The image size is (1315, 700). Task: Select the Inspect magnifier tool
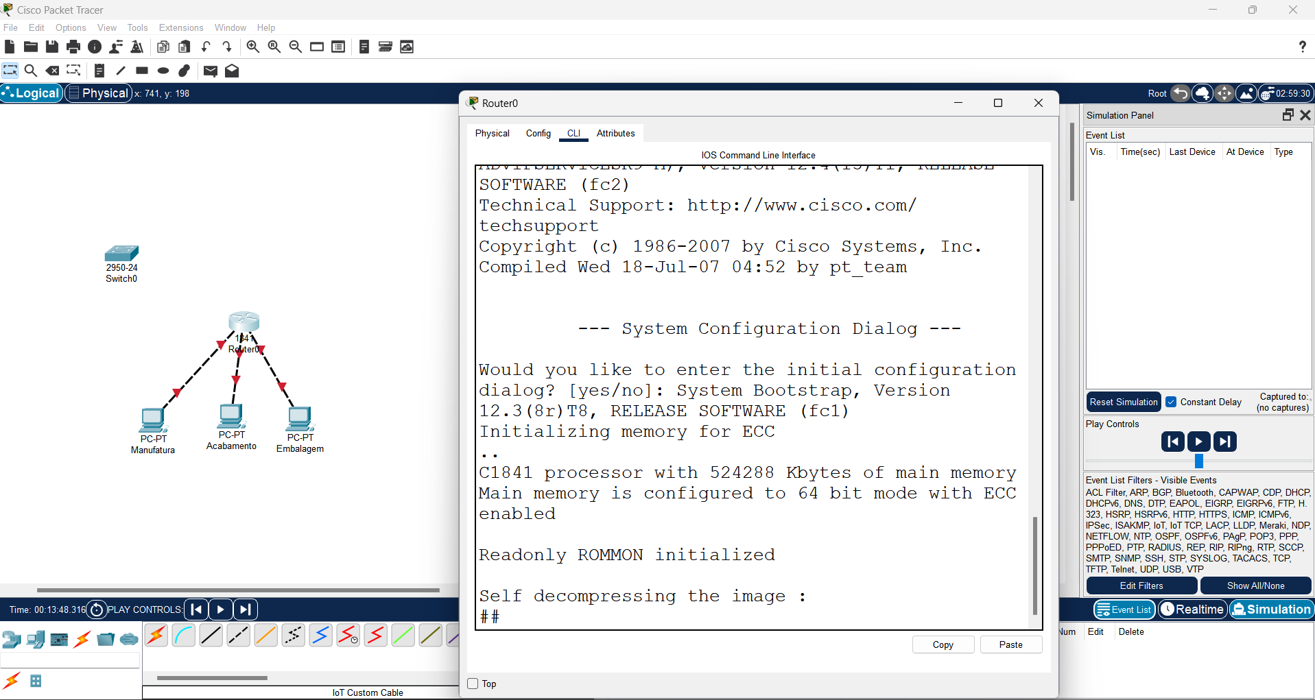coord(31,71)
